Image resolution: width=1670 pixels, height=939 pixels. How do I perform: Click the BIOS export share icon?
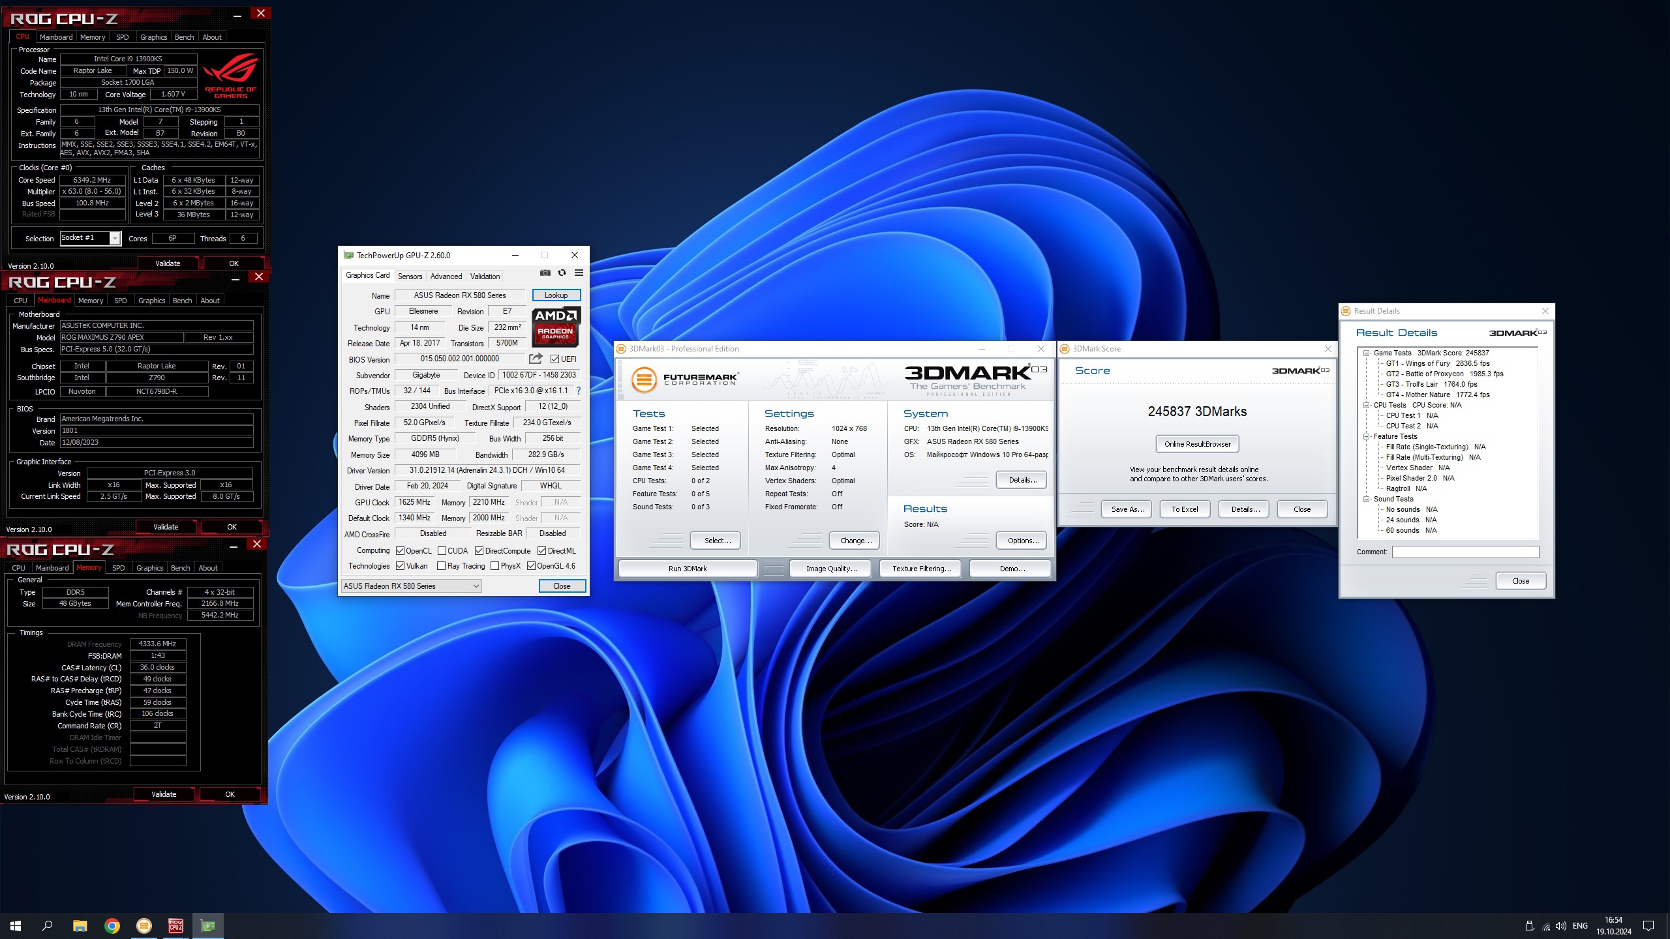(536, 359)
